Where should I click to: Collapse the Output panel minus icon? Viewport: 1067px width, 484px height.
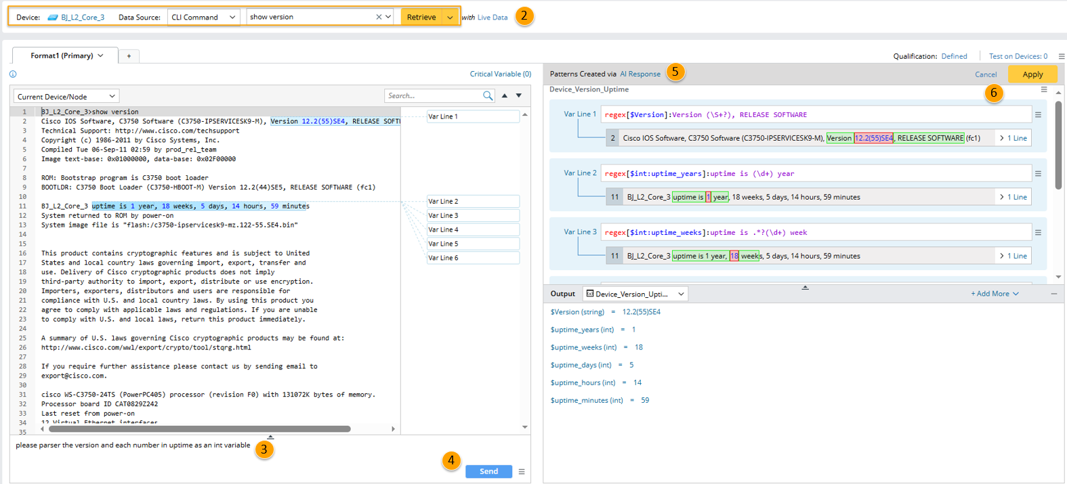(x=1054, y=294)
